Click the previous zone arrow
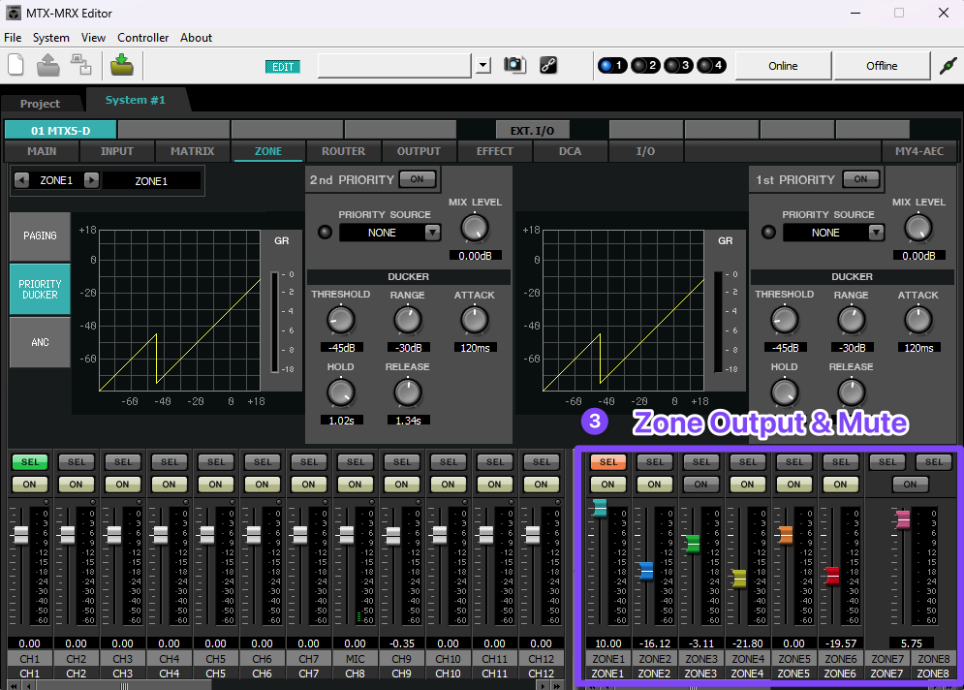Screen dimensions: 964x690 (22, 180)
